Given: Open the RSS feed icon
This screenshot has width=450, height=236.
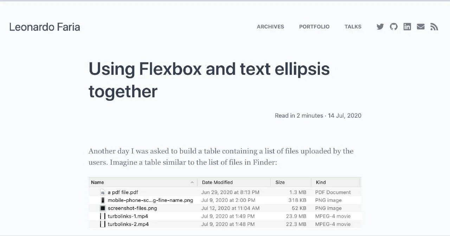Looking at the screenshot, I should pyautogui.click(x=434, y=27).
